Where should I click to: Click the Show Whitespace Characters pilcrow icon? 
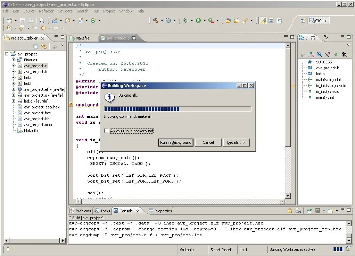coord(279,21)
